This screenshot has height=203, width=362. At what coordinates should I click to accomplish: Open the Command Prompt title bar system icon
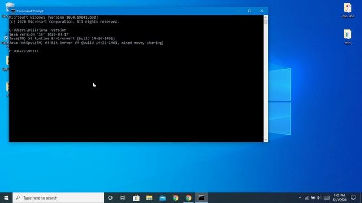(x=13, y=11)
